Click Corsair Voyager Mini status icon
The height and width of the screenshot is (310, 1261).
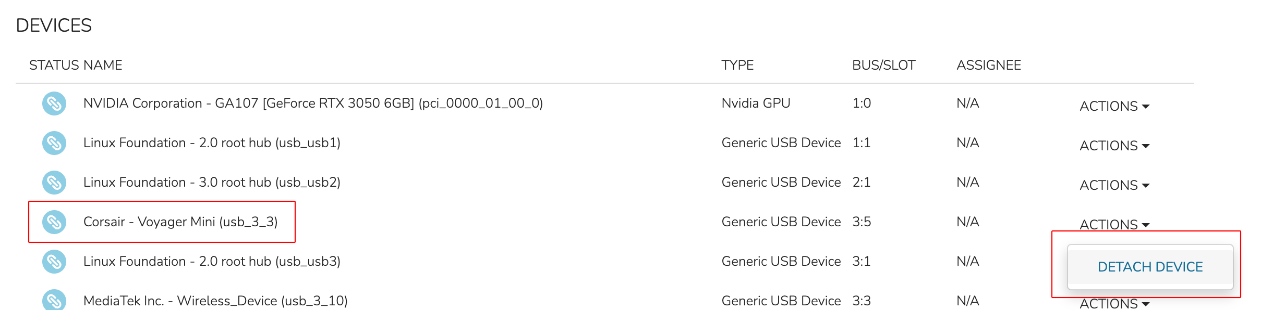54,222
